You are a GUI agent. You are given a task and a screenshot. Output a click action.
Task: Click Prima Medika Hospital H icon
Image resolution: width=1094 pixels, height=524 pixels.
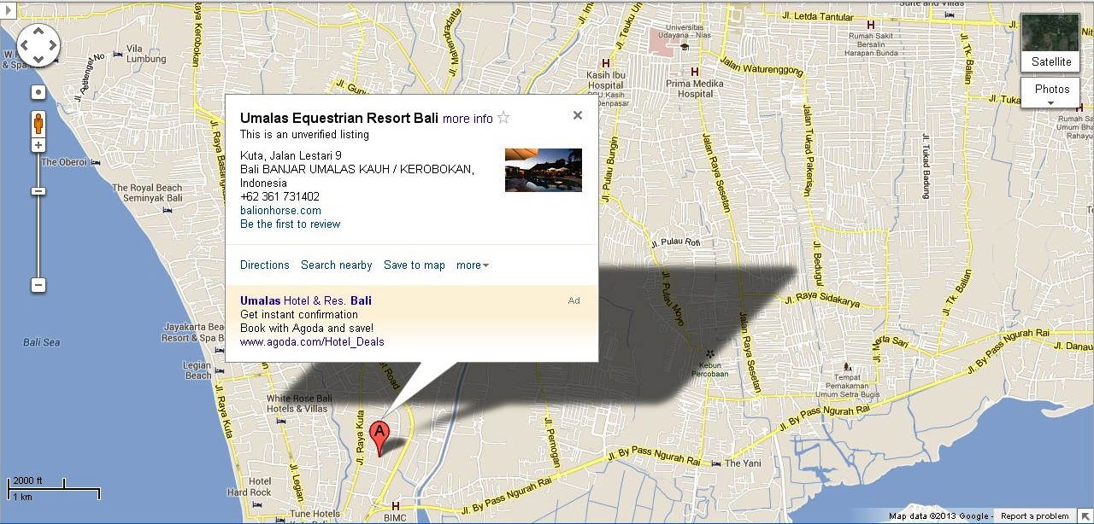coord(694,72)
